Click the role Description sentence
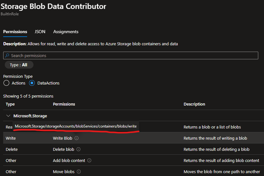Screen dimensions: 264x176 tap(91, 44)
